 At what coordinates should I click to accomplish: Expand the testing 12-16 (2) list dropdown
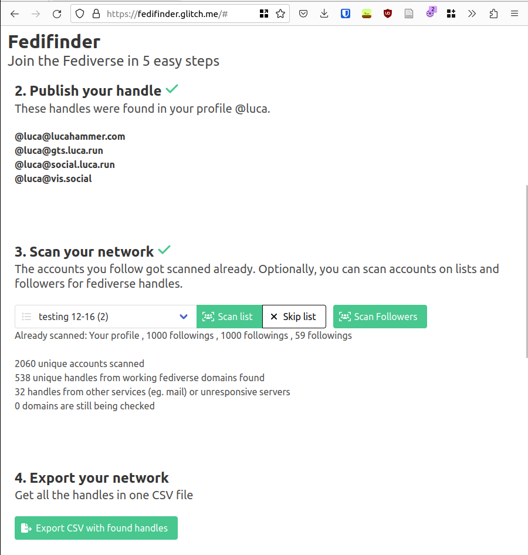pyautogui.click(x=106, y=317)
